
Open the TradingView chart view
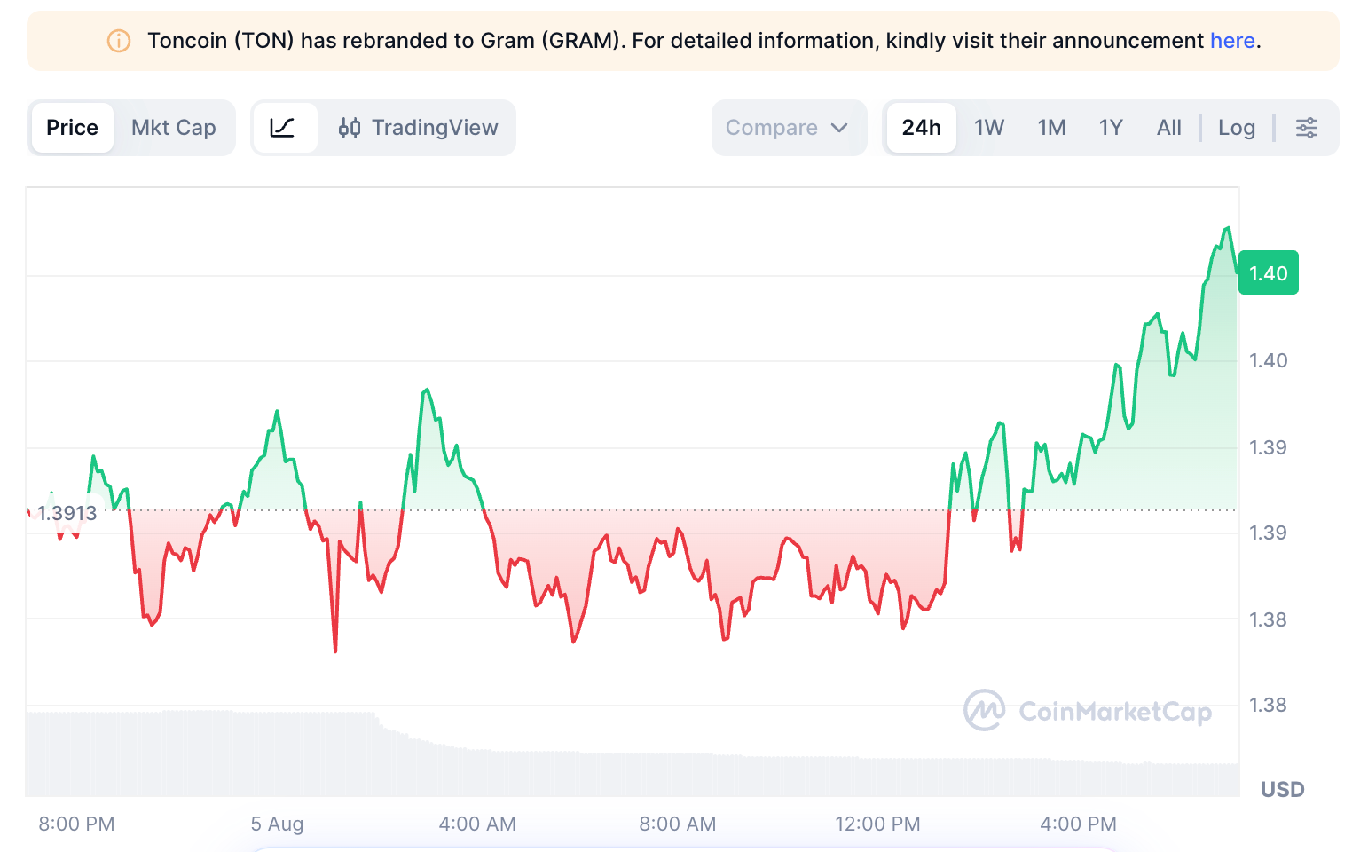point(418,128)
